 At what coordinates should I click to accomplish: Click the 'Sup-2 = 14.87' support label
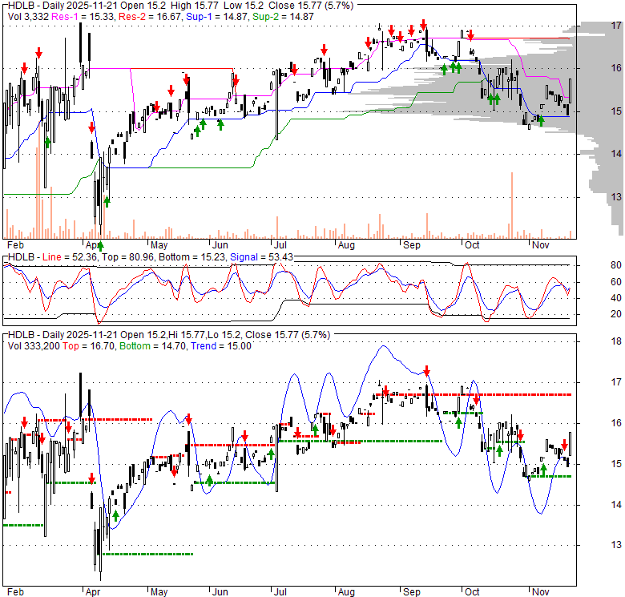tap(284, 17)
